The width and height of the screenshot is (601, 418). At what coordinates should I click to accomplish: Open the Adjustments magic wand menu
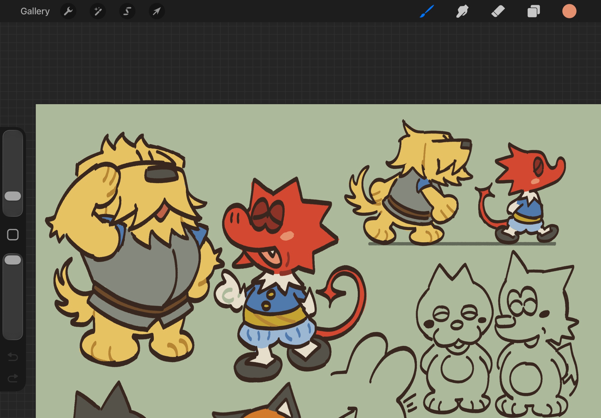(x=98, y=11)
